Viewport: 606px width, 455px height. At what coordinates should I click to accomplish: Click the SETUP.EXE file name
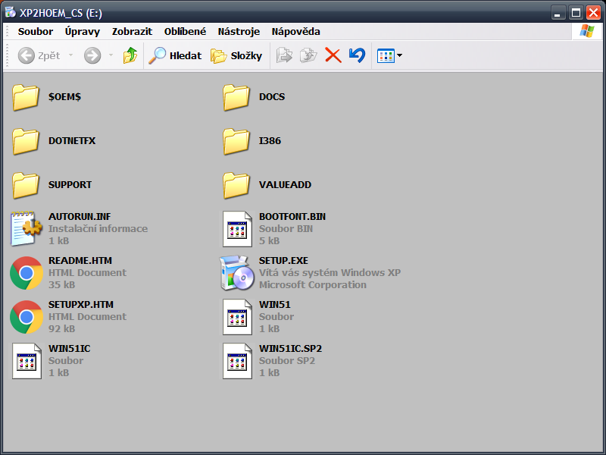(283, 261)
